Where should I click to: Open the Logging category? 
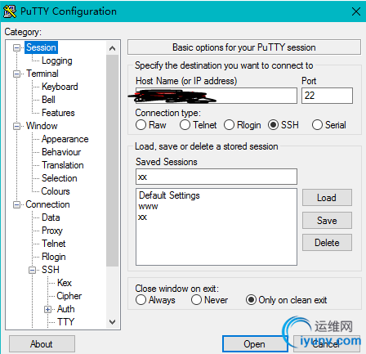tap(57, 60)
